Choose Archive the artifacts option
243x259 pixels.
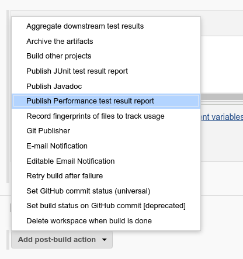point(106,41)
